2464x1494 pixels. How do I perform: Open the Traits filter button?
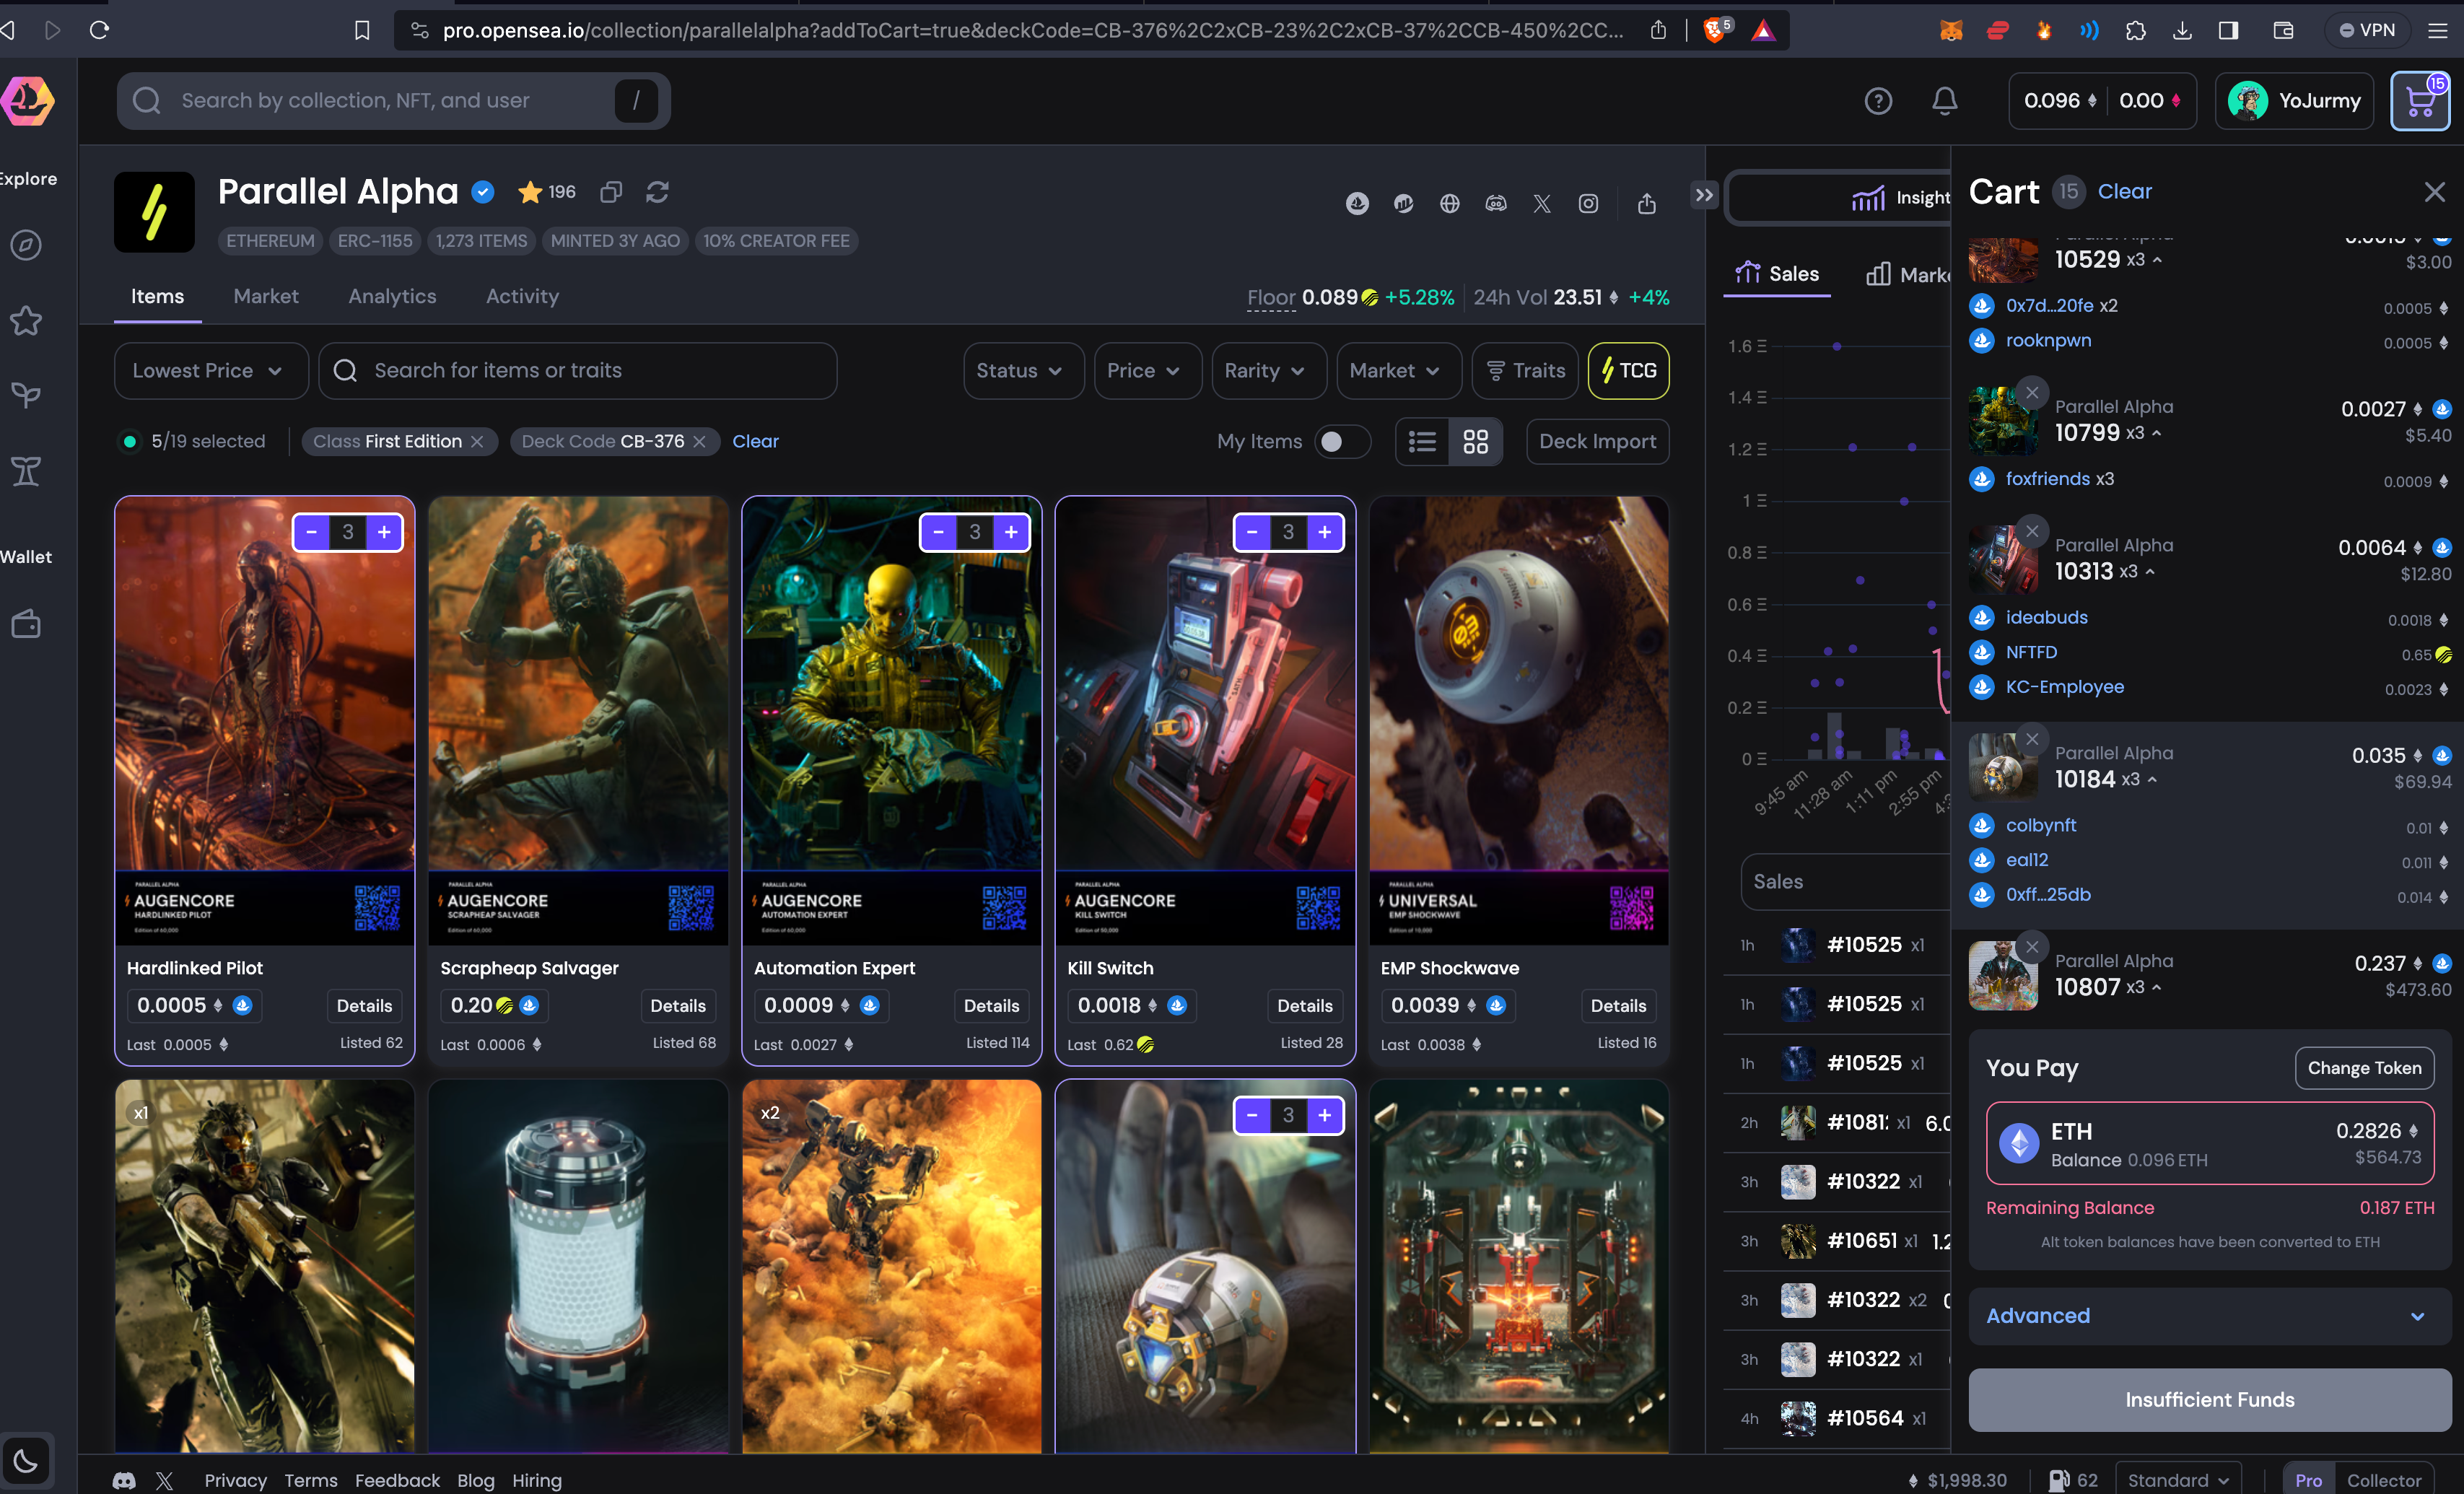pos(1525,370)
